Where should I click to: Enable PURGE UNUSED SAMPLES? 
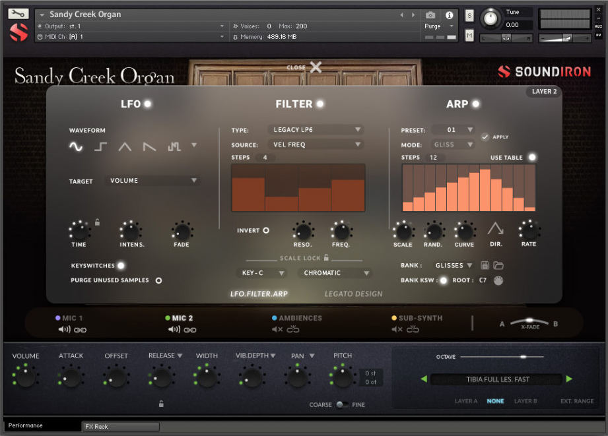[x=157, y=279]
